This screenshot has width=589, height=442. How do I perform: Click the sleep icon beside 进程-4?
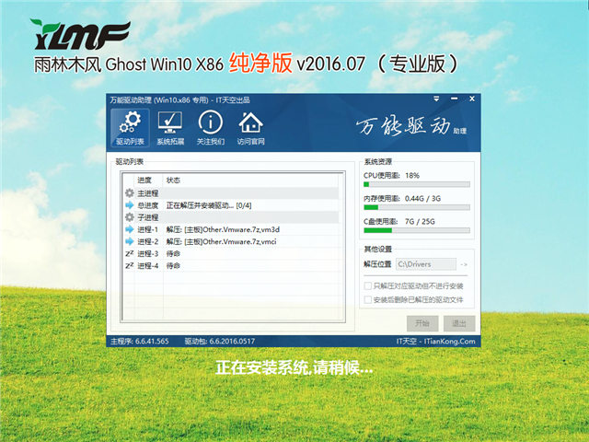(129, 266)
